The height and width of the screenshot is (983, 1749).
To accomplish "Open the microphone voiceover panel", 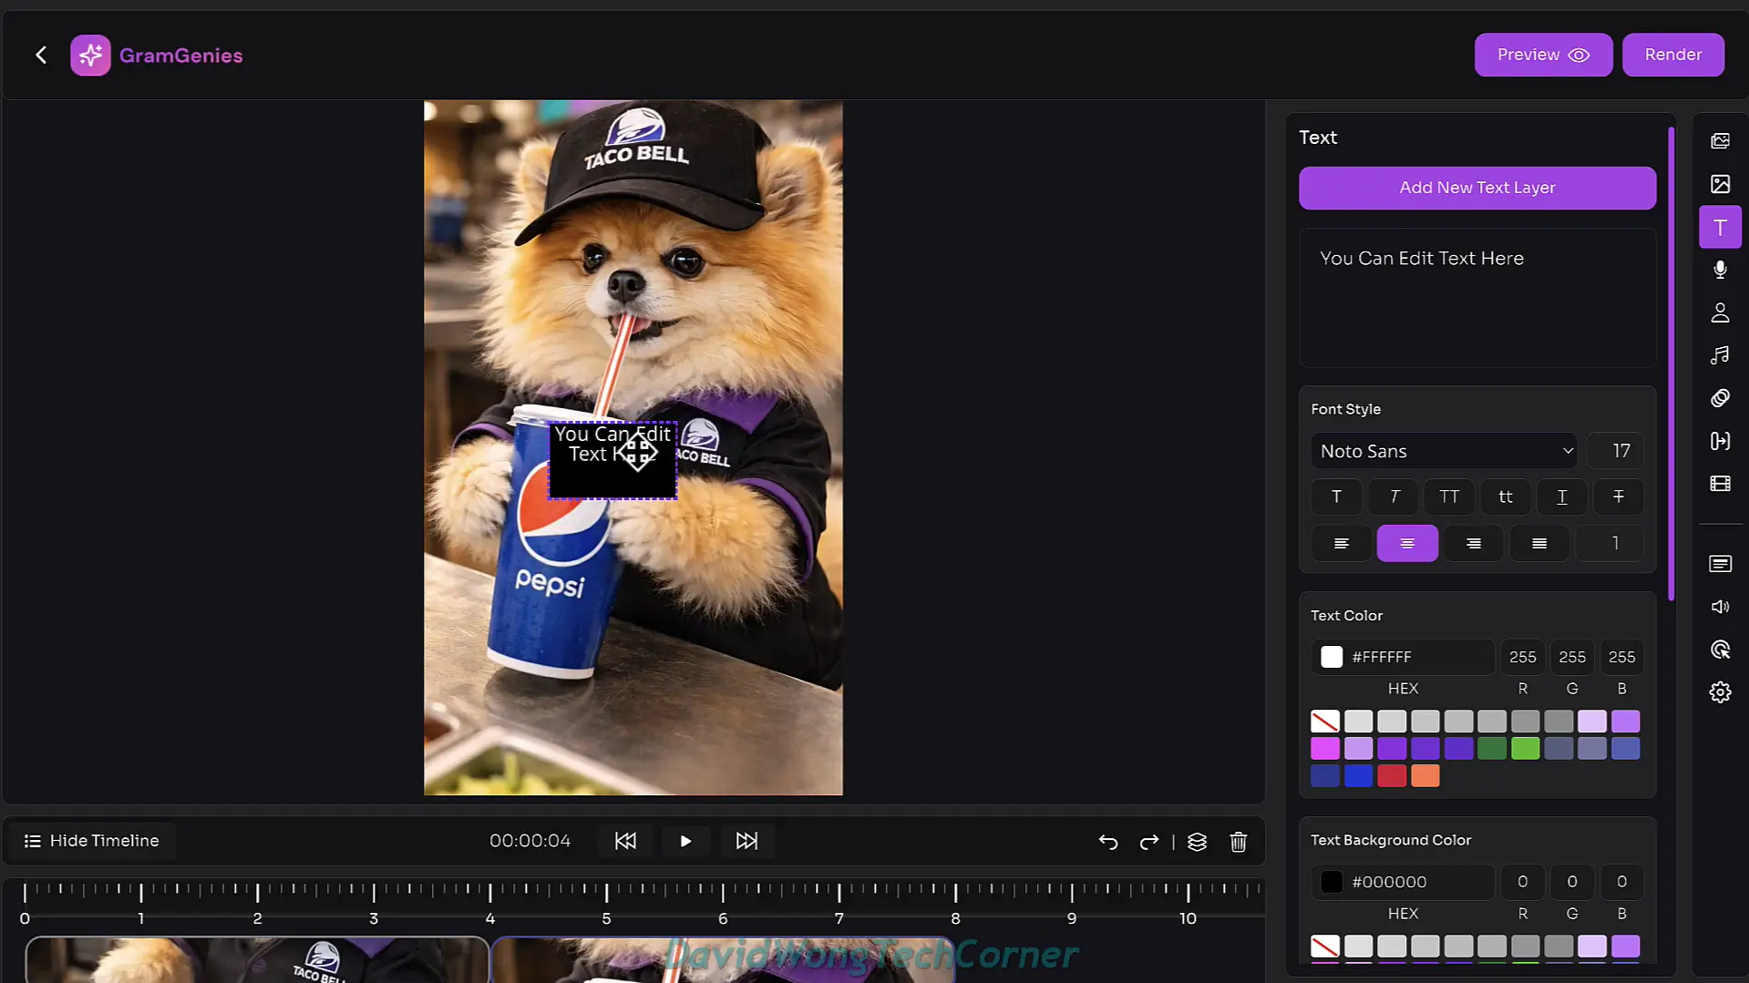I will click(1720, 270).
